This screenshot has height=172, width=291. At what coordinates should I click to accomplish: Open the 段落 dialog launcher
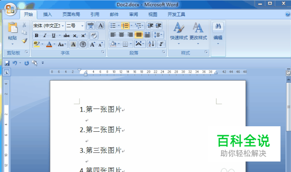[x=164, y=52]
